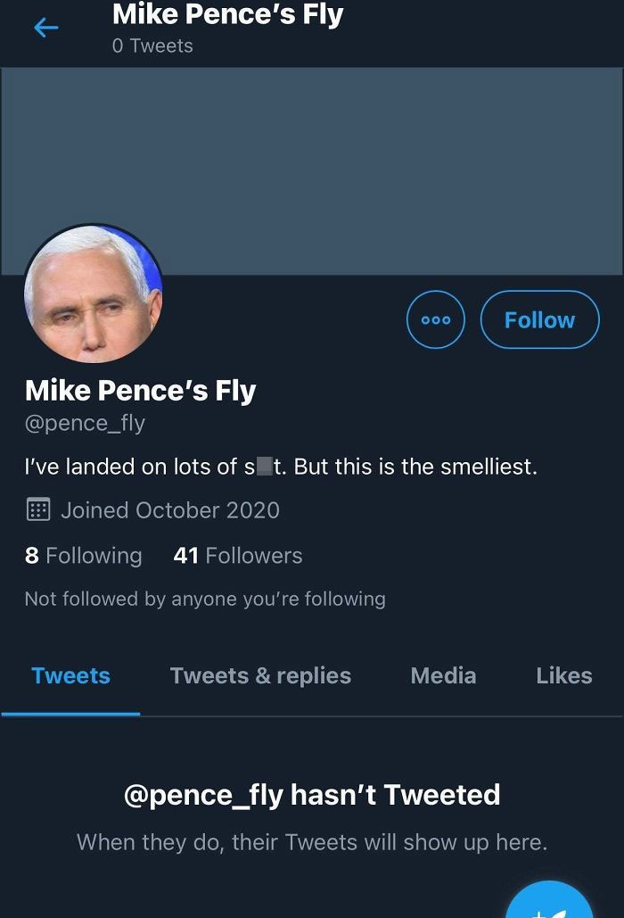Switch to the Media tab

443,675
